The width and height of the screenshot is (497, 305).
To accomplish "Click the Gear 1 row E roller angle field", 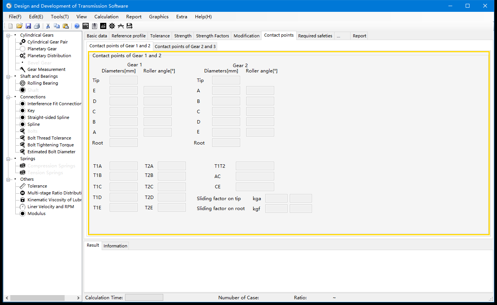I will (158, 90).
